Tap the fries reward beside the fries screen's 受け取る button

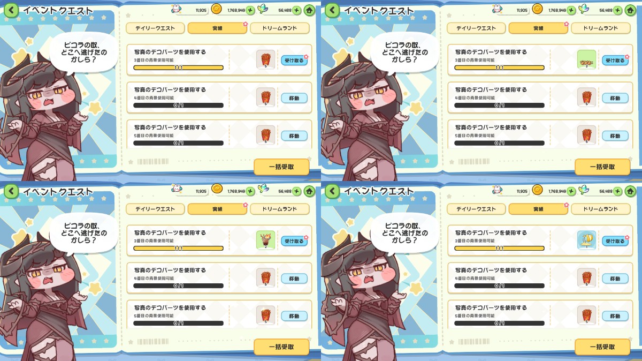point(265,59)
